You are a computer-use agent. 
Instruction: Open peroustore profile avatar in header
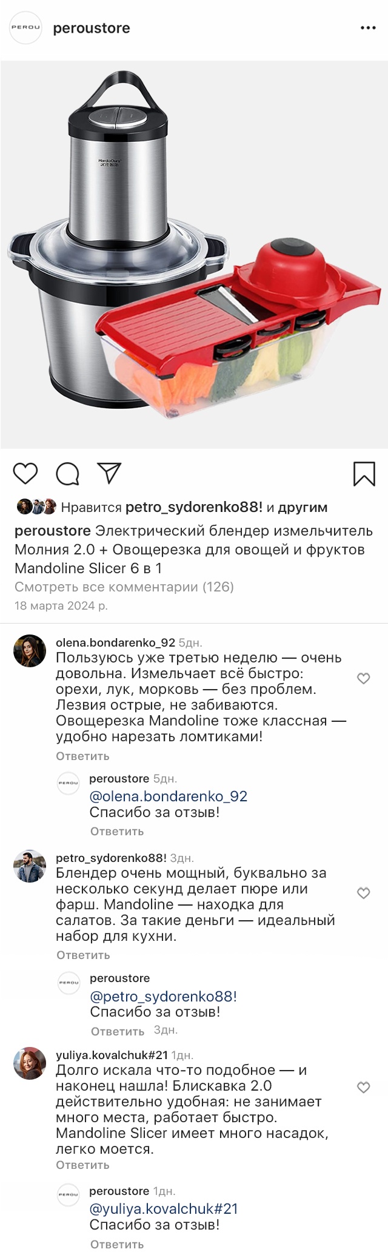(x=25, y=28)
